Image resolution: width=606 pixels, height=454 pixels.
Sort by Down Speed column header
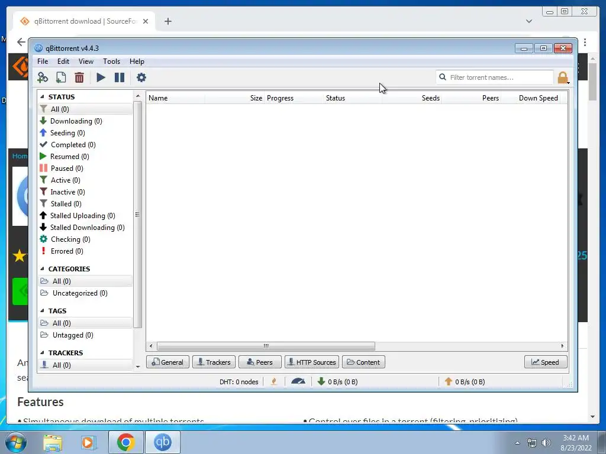tap(531, 98)
